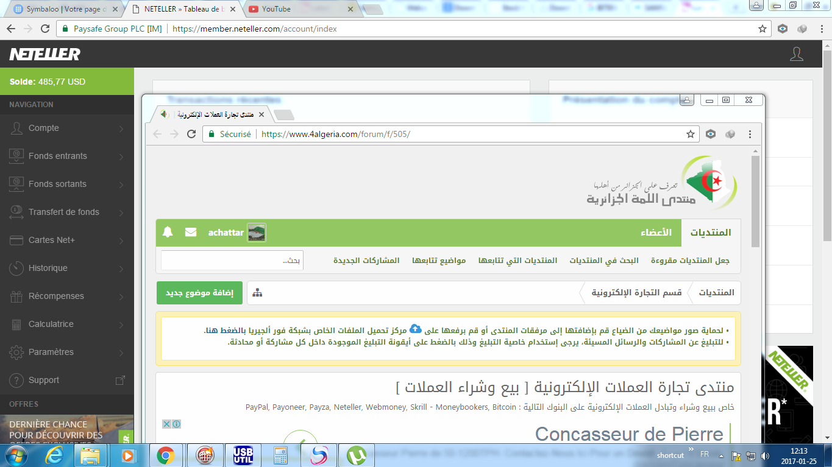Bookmark 4algeria page with star icon
832x467 pixels.
[x=690, y=134]
